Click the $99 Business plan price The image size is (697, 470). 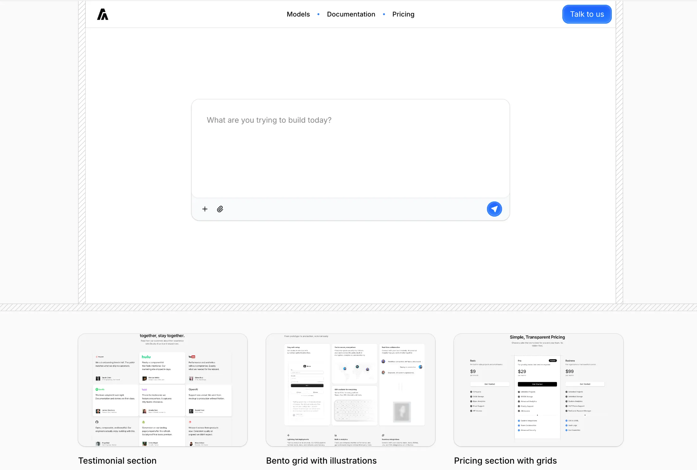(569, 372)
